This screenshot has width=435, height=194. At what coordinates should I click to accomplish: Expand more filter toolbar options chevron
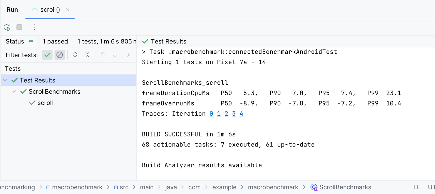[129, 55]
